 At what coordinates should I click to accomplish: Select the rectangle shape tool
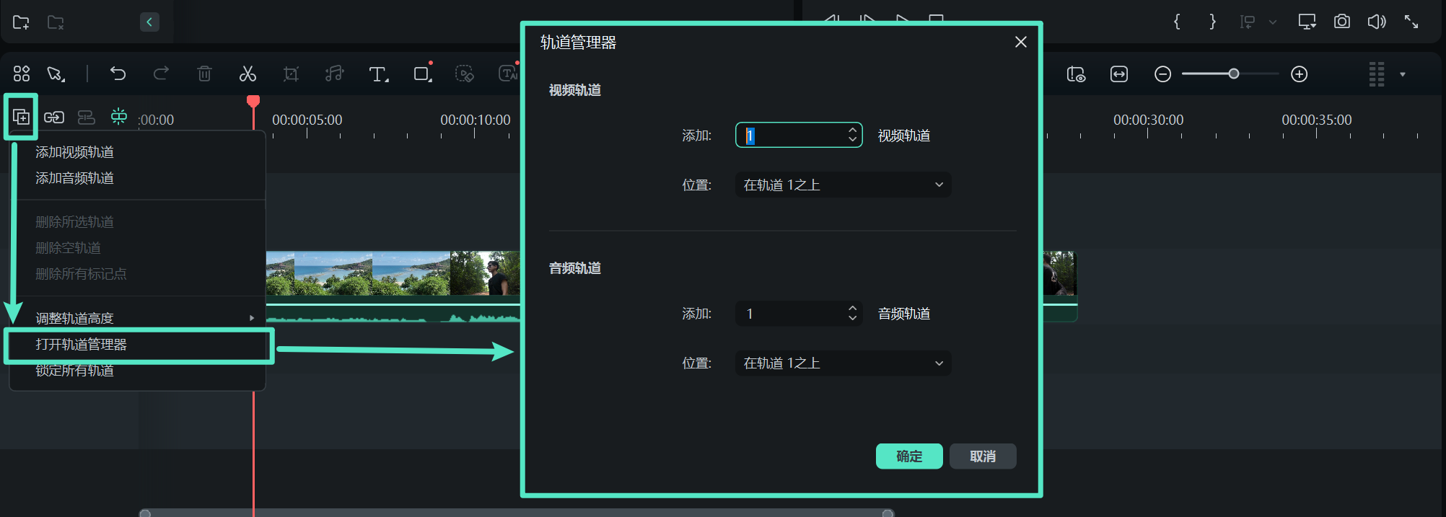422,74
